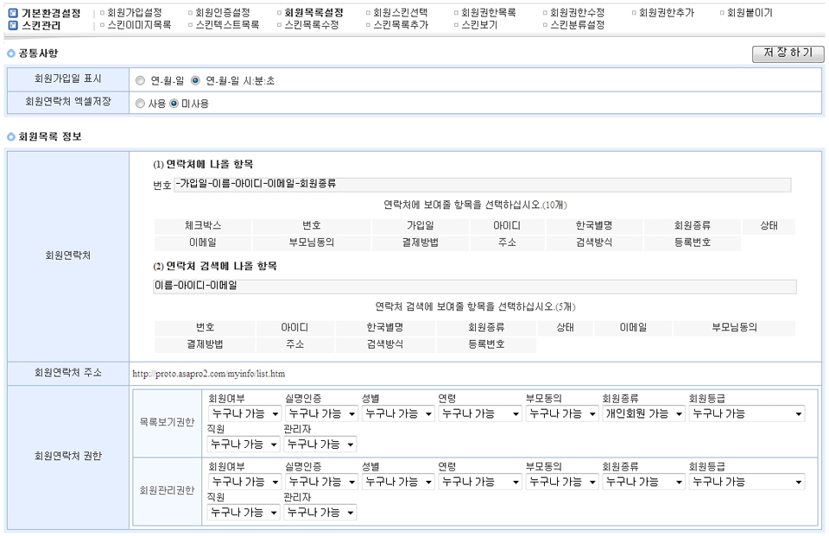Open 스킨이미지목록 menu item
Screen dimensions: 829x536
[x=140, y=25]
